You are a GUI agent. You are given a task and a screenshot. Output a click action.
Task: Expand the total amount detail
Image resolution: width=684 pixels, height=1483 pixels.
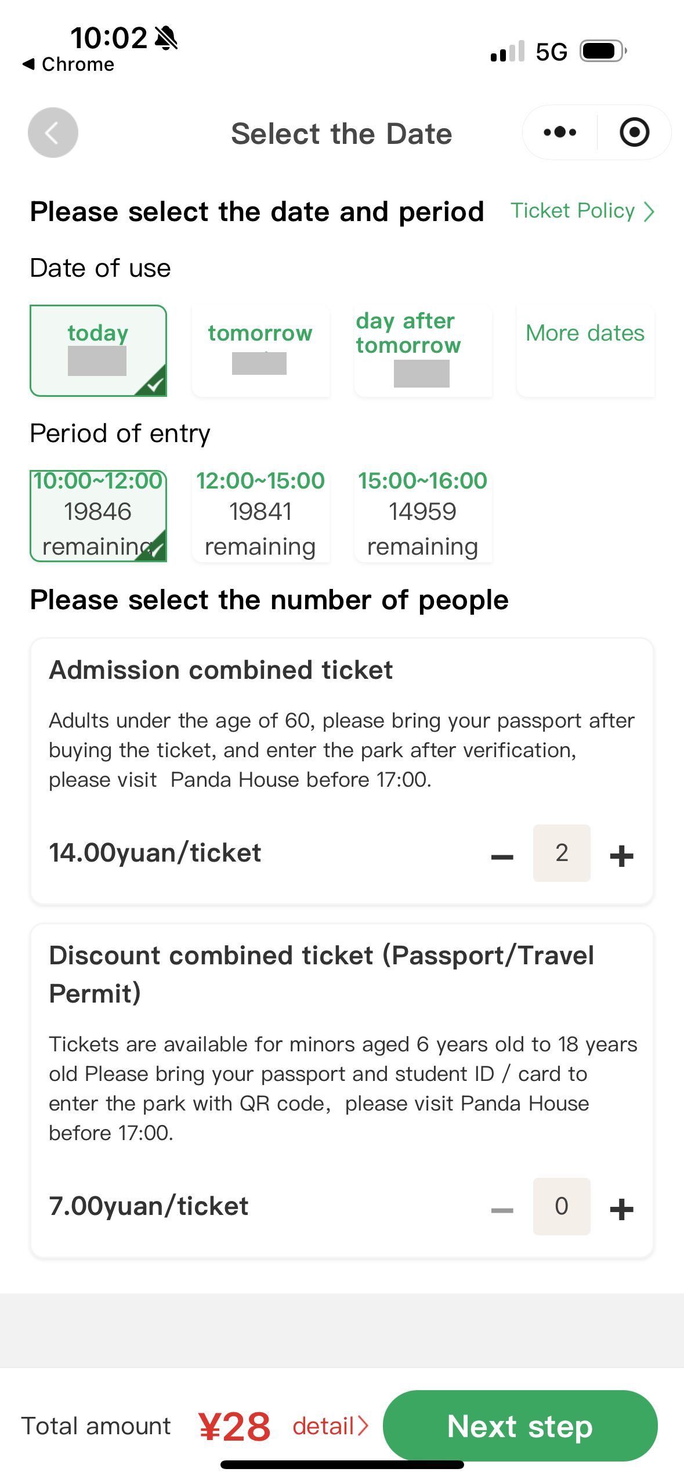coord(330,1426)
